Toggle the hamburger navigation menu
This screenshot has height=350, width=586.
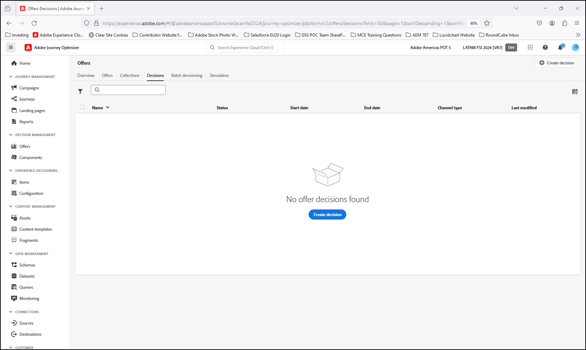click(11, 47)
